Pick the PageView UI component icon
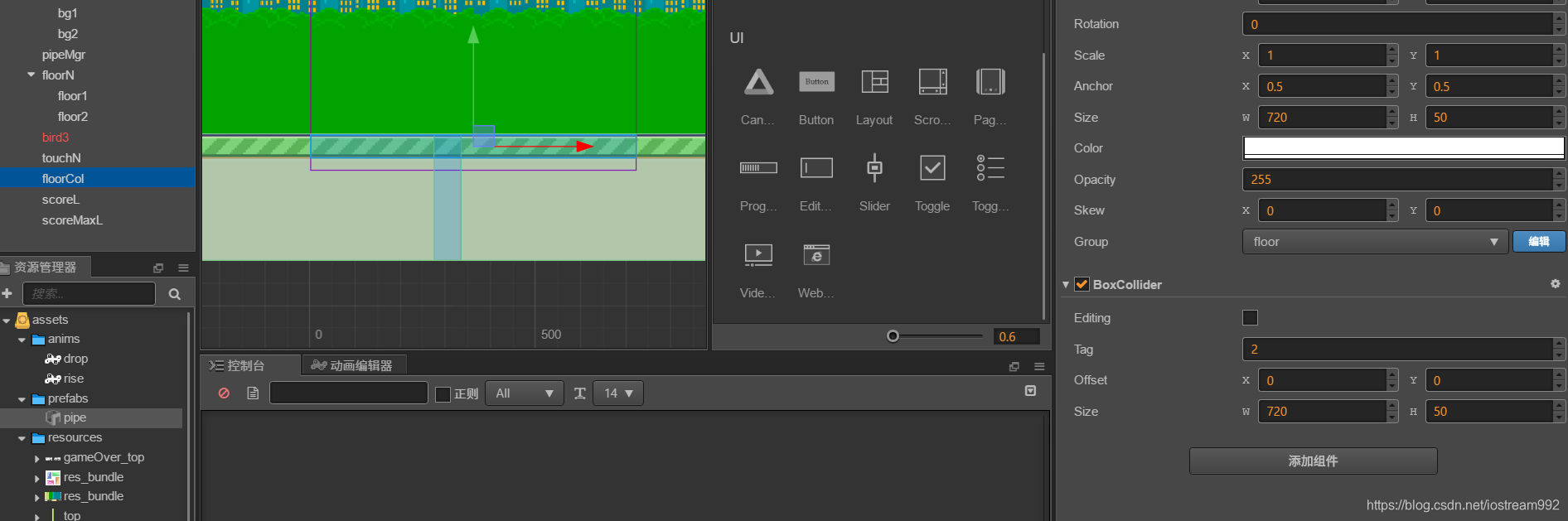The height and width of the screenshot is (521, 1568). [x=990, y=82]
